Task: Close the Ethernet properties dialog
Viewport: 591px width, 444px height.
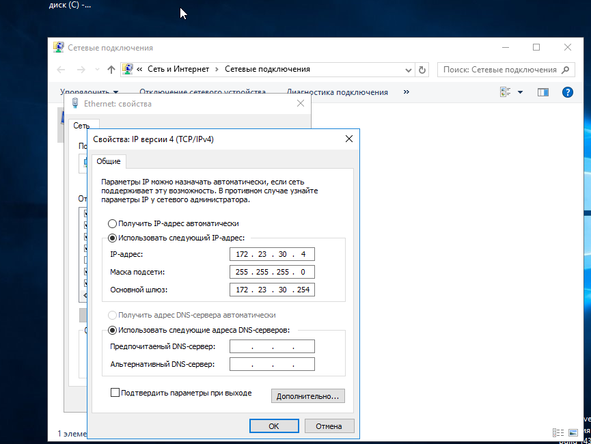Action: [301, 103]
